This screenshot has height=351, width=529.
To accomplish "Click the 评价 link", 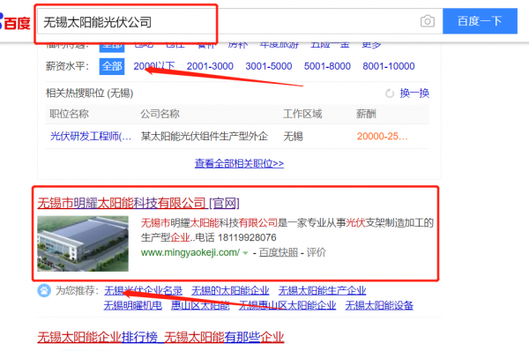I will click(x=317, y=252).
